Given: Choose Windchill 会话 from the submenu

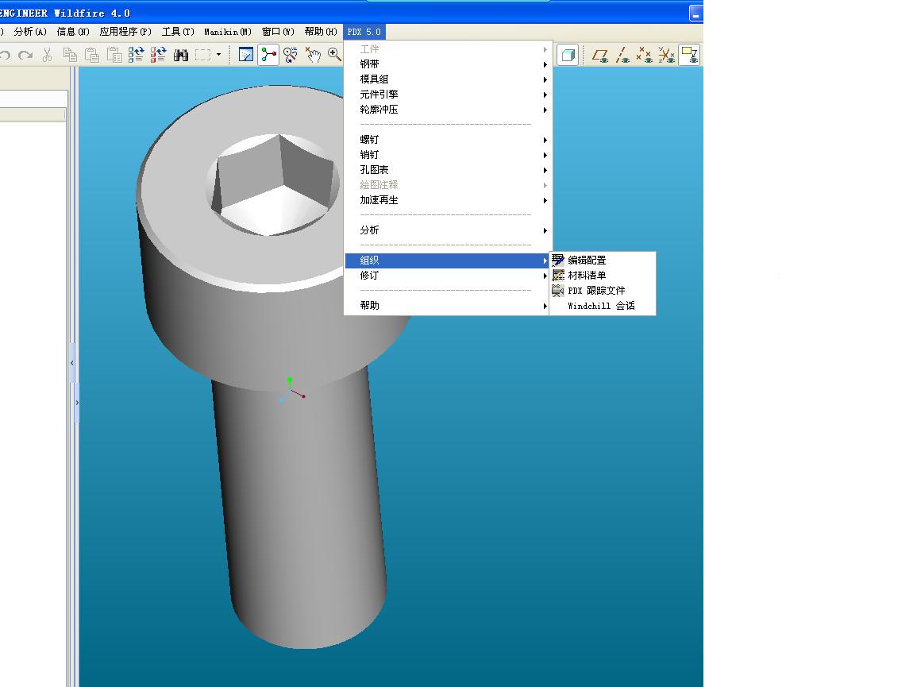Looking at the screenshot, I should (x=603, y=306).
